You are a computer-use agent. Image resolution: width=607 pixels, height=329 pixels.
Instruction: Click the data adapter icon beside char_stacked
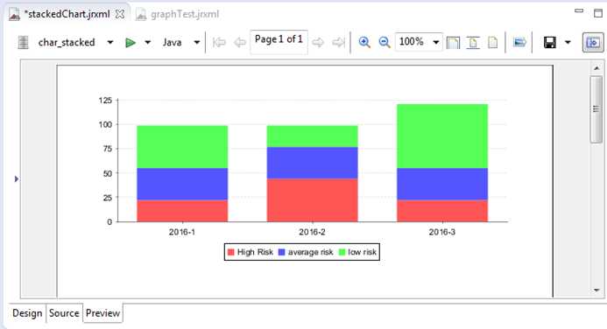click(23, 42)
